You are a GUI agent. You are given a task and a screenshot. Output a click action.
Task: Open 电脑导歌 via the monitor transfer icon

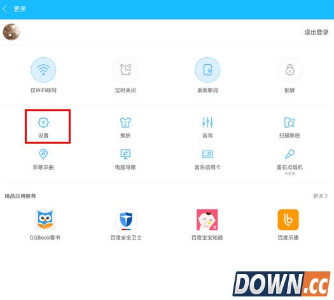125,154
